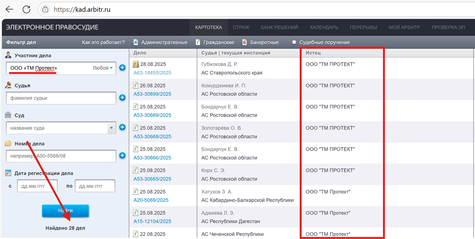Image resolution: width=475 pixels, height=239 pixels.
Task: Select judge Корх С. Э.
Action: coord(214,171)
